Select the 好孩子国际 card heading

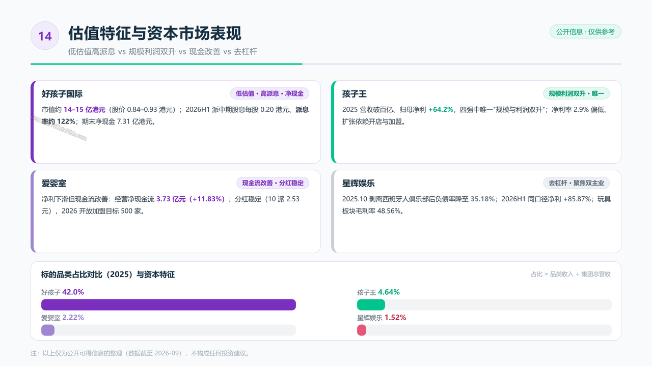[x=62, y=94]
